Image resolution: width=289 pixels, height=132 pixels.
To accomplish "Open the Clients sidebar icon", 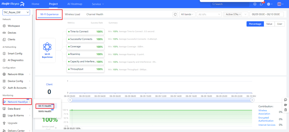I will [x=4, y=40].
